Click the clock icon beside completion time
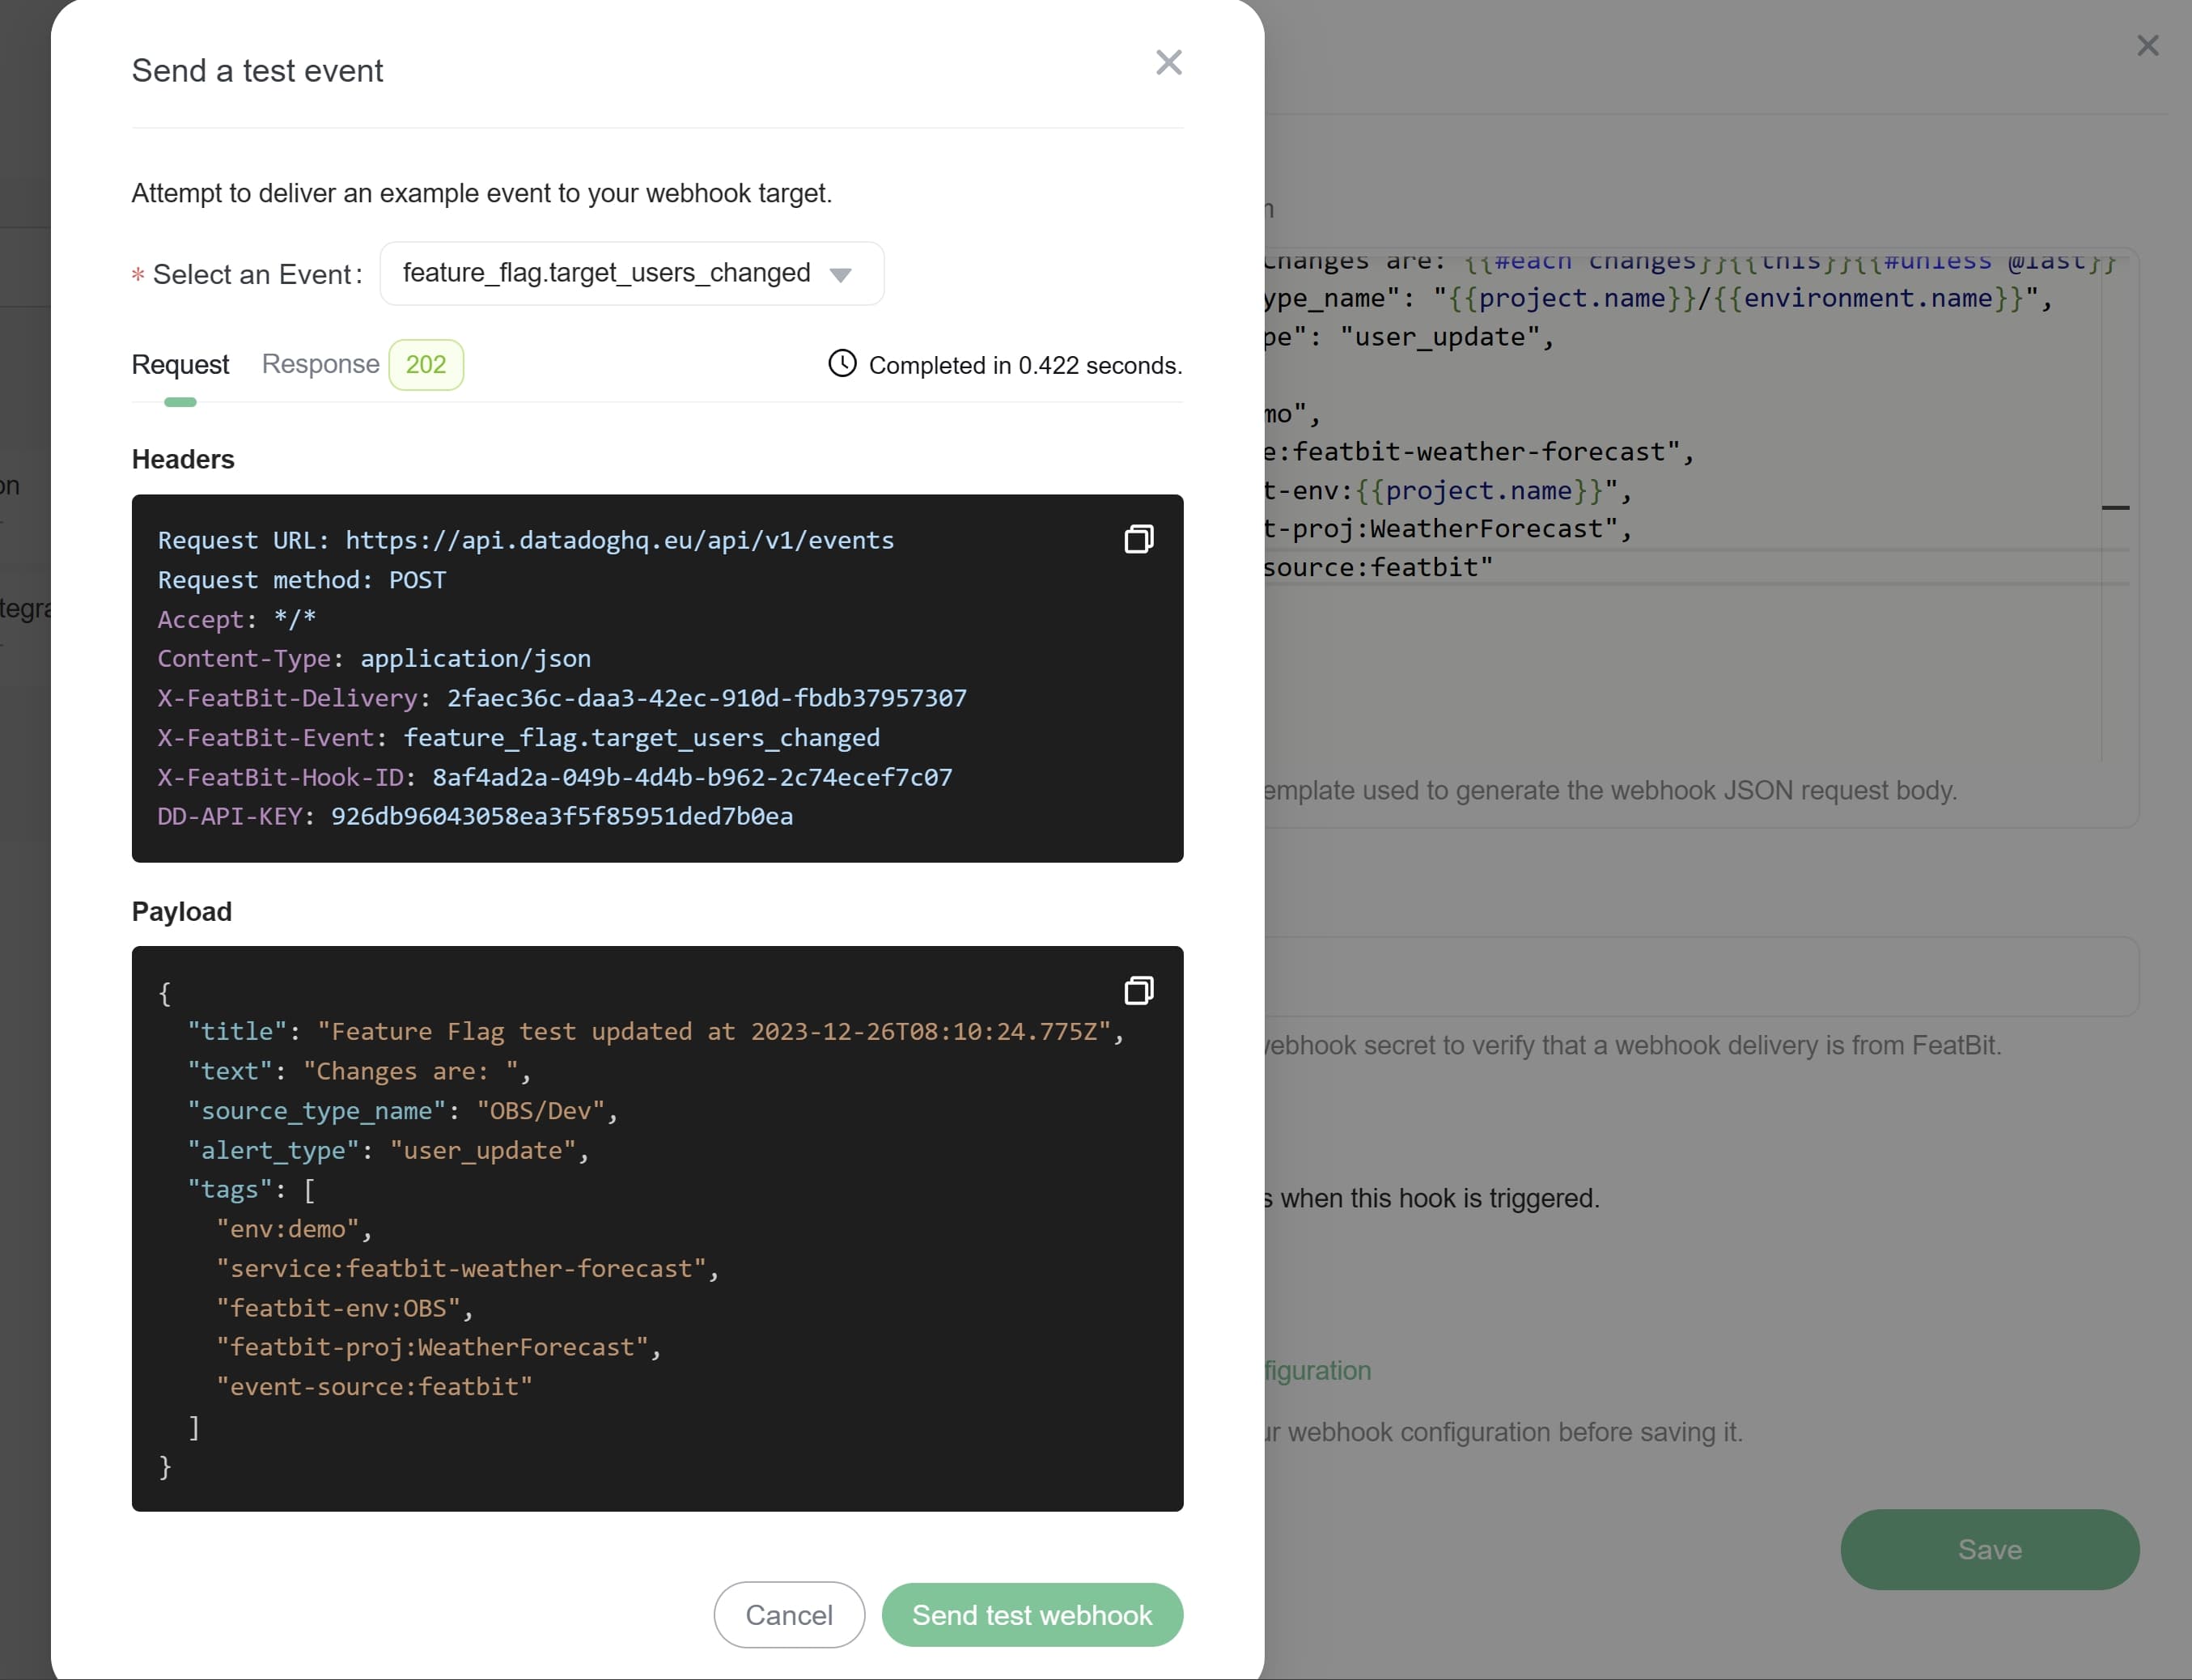 [842, 364]
